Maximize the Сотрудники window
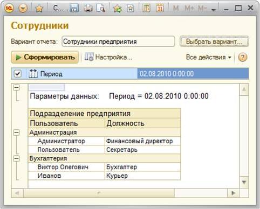Viewport: 260px width, 209px height. [238, 8]
